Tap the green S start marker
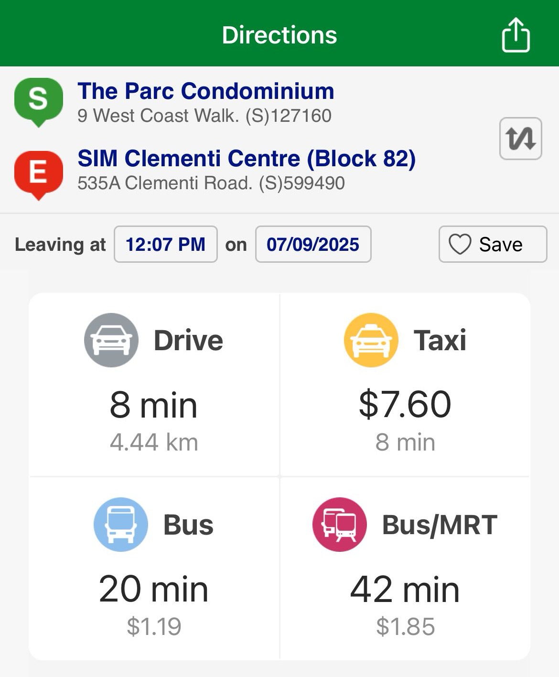559x677 pixels. coord(38,100)
